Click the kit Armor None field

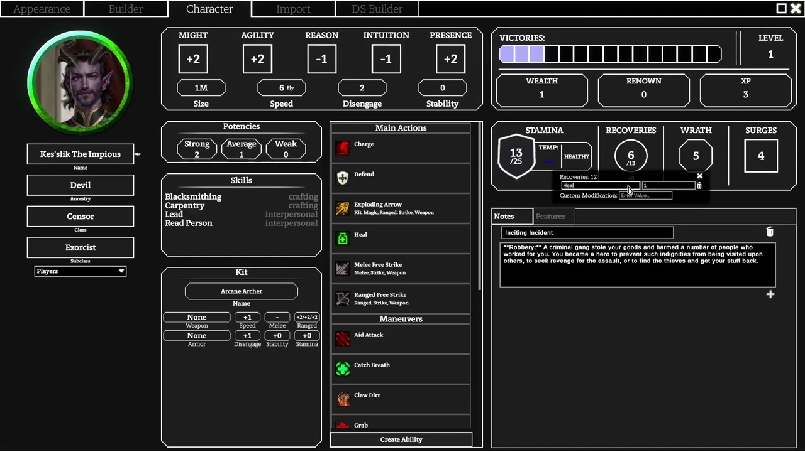(197, 336)
